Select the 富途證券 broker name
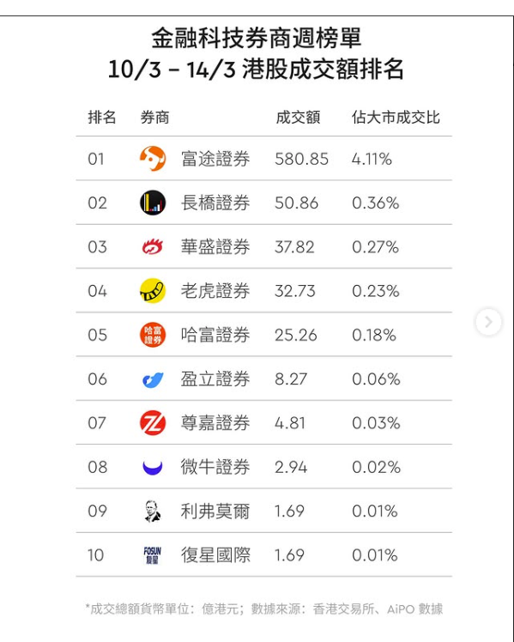The height and width of the screenshot is (642, 514). (x=215, y=159)
